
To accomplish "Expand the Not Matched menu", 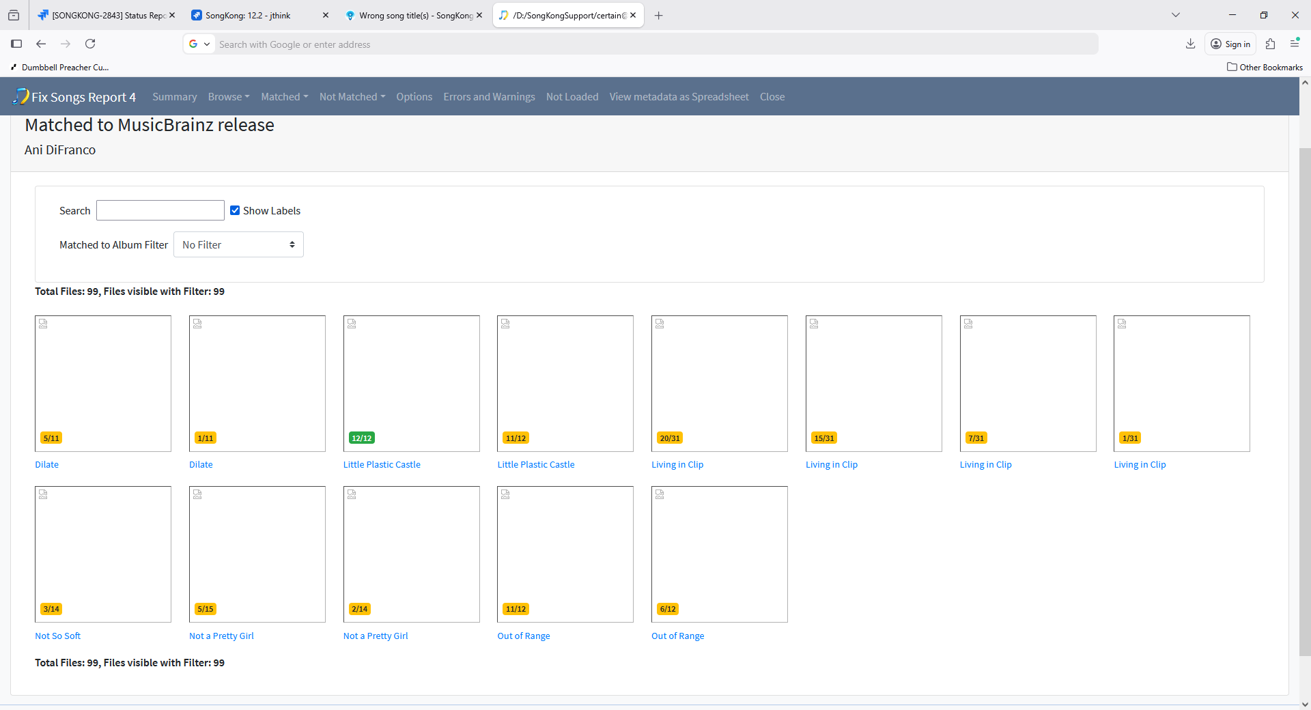I will (x=352, y=97).
